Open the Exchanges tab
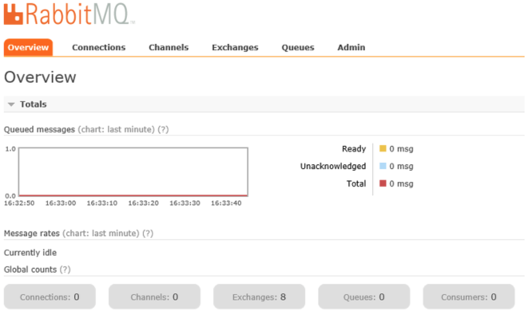This screenshot has height=318, width=530. 235,47
